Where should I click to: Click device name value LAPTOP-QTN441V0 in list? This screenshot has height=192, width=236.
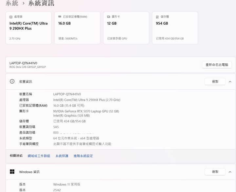pyautogui.click(x=67, y=94)
